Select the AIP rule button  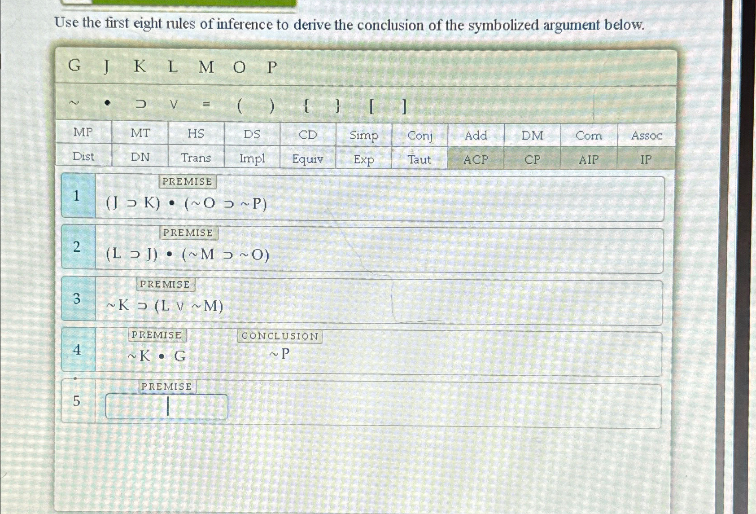(x=589, y=159)
